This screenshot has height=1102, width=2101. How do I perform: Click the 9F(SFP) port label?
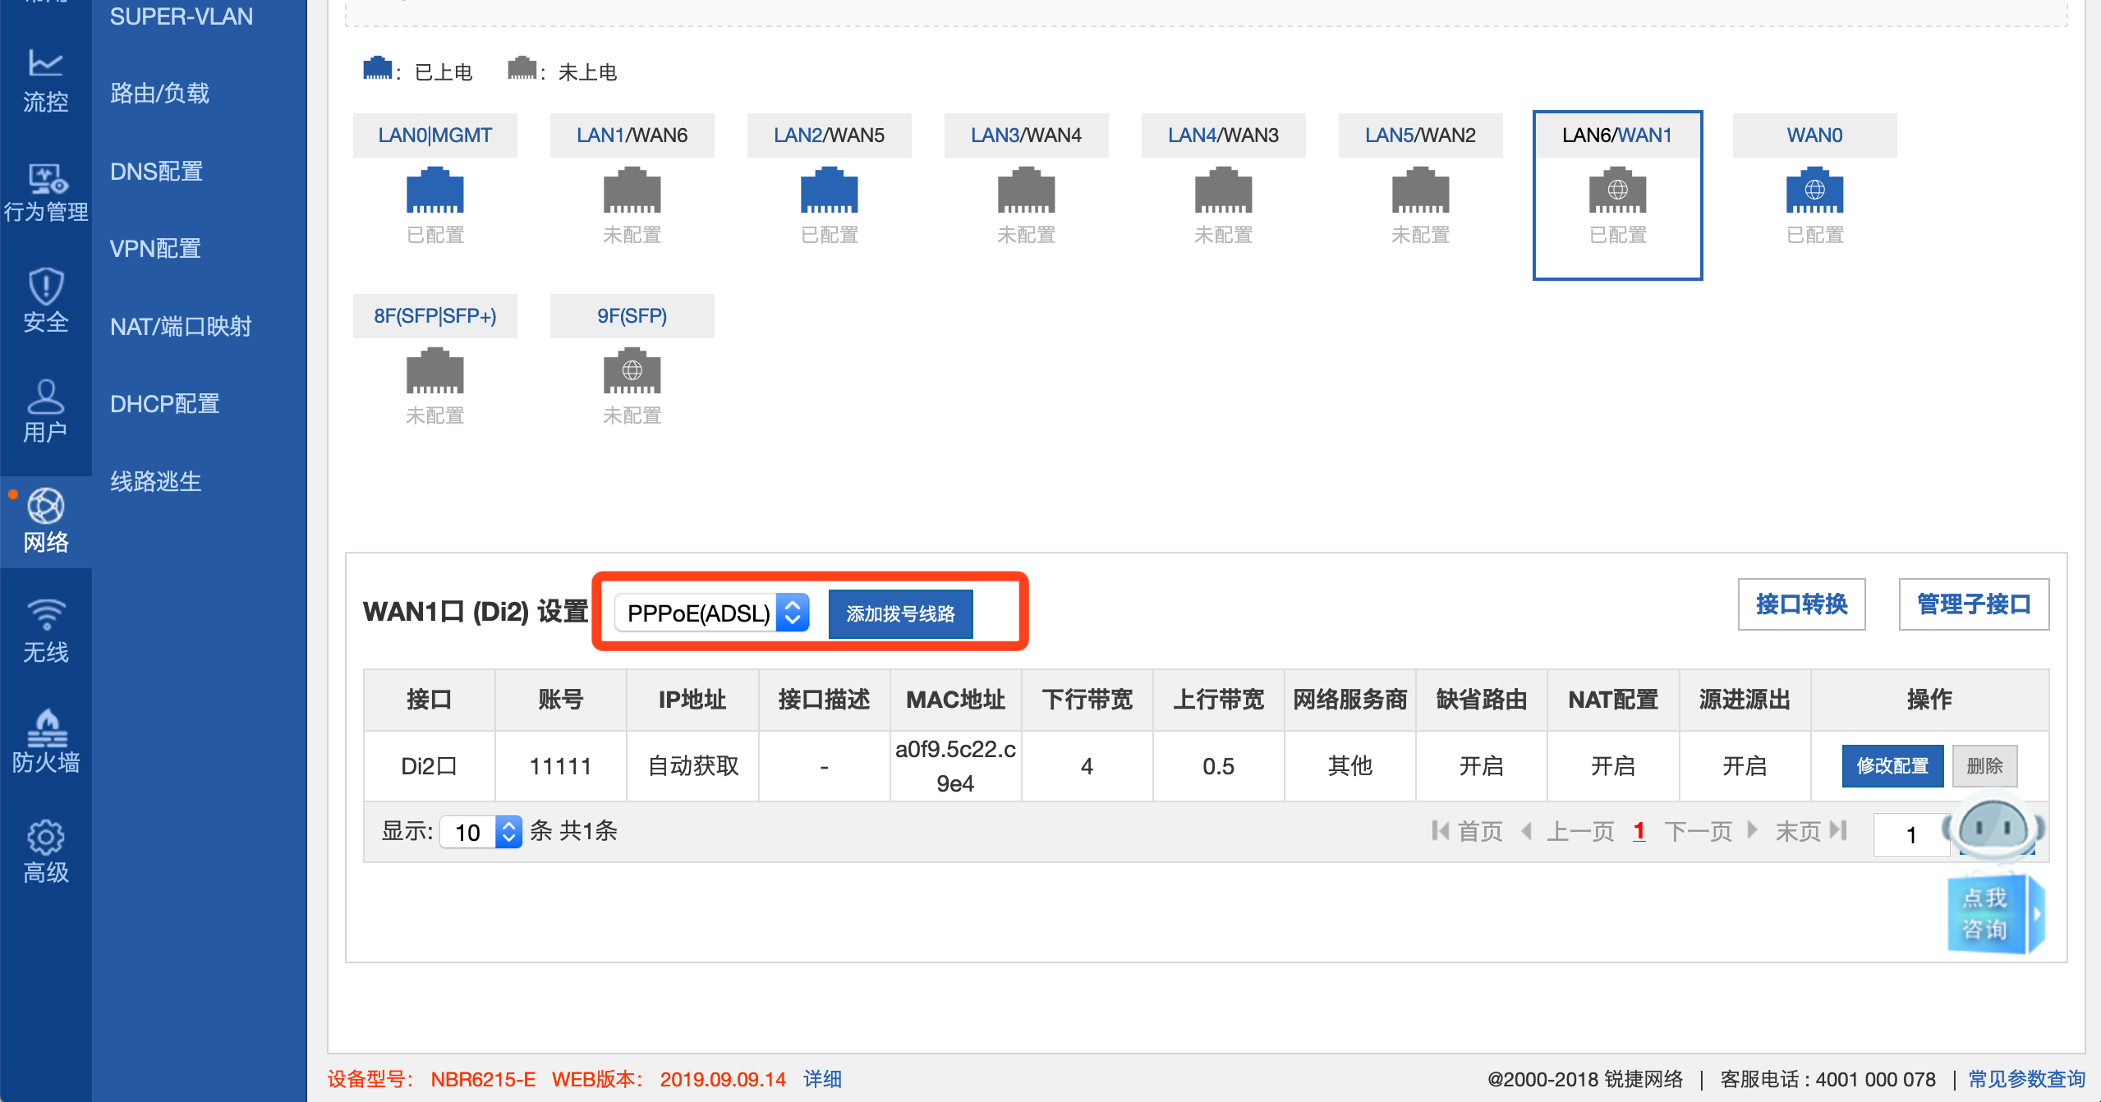632,315
